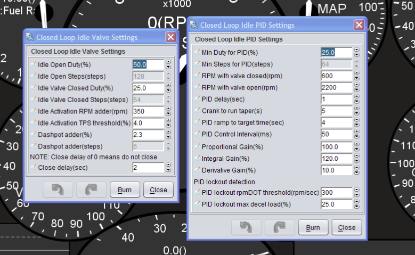Image resolution: width=415 pixels, height=255 pixels.
Task: Click the undo arrow in Idle Valve Settings
Action: [58, 190]
